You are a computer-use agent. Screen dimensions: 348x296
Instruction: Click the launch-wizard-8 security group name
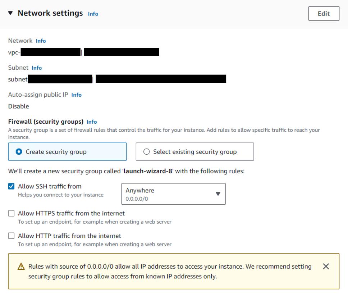(x=148, y=171)
